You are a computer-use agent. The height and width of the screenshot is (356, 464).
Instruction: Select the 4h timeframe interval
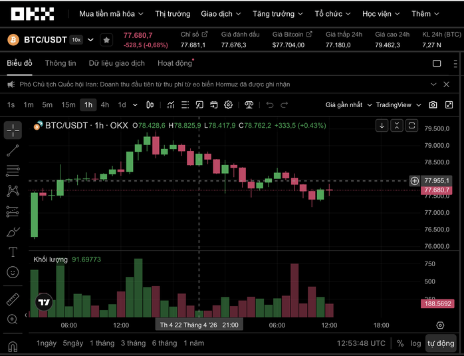click(105, 104)
